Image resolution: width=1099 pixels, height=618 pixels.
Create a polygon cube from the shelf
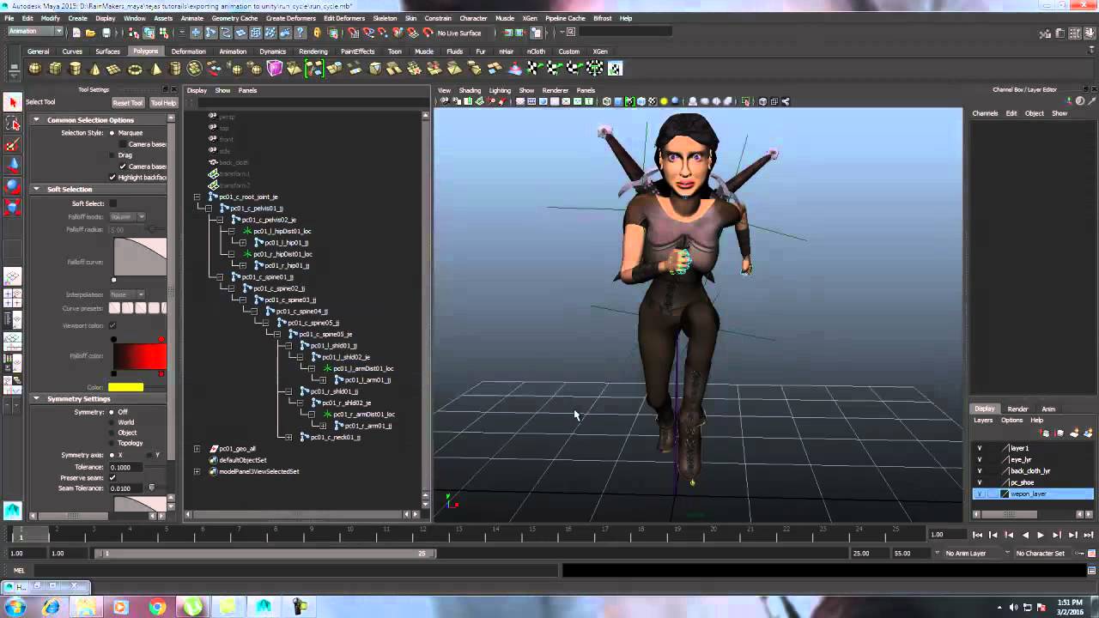click(55, 69)
